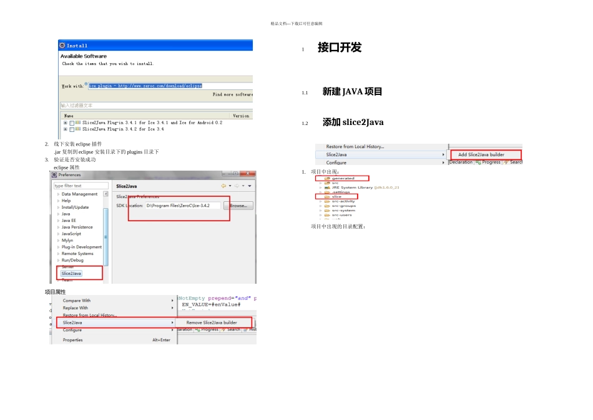Click the Search icon beside Remove builder menu
Image resolution: width=593 pixels, height=420 pixels.
(x=223, y=329)
